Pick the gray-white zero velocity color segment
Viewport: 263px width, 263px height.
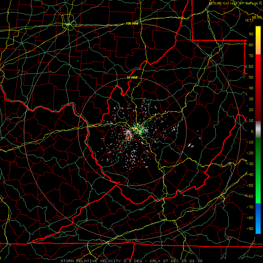(258, 129)
